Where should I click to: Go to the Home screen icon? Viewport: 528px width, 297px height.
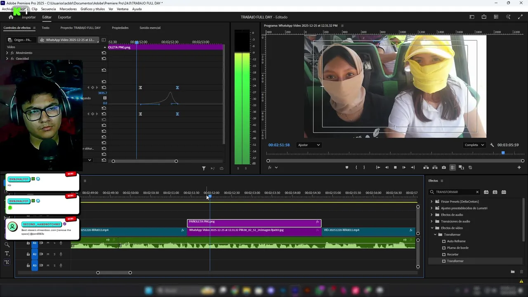coord(11,17)
